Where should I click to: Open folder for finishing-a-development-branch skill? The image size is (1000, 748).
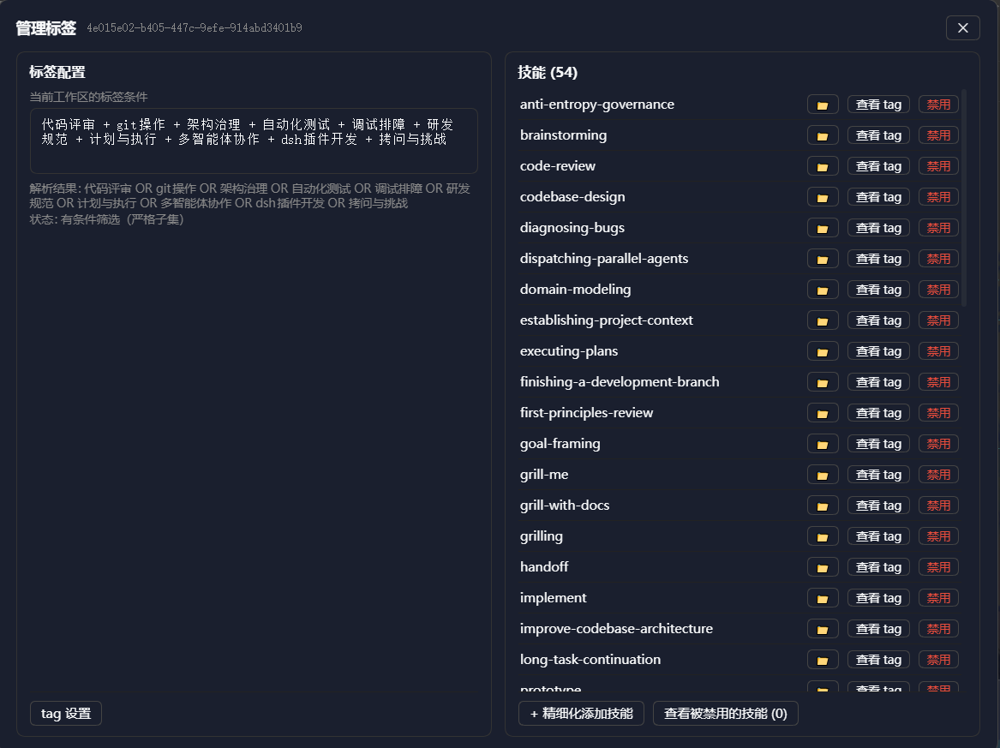coord(823,382)
